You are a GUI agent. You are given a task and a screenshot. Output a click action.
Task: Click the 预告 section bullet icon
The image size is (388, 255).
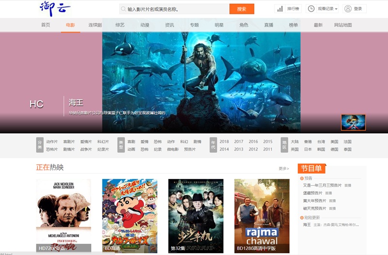302,178
